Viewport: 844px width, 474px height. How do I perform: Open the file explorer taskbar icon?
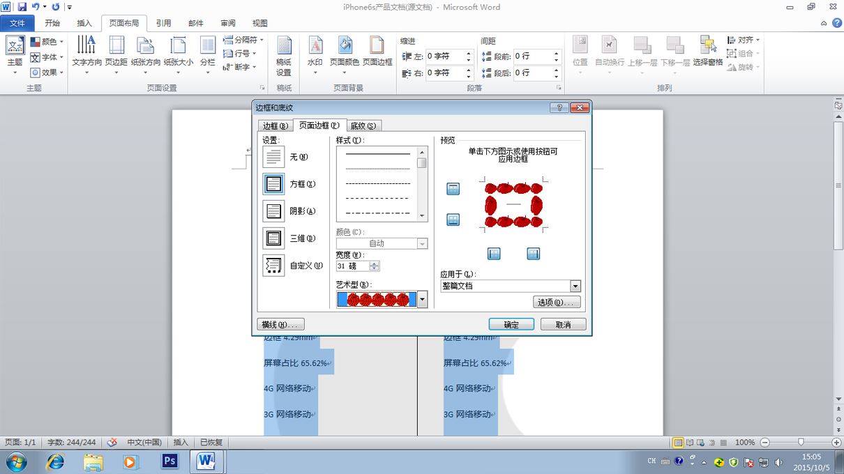pos(93,461)
